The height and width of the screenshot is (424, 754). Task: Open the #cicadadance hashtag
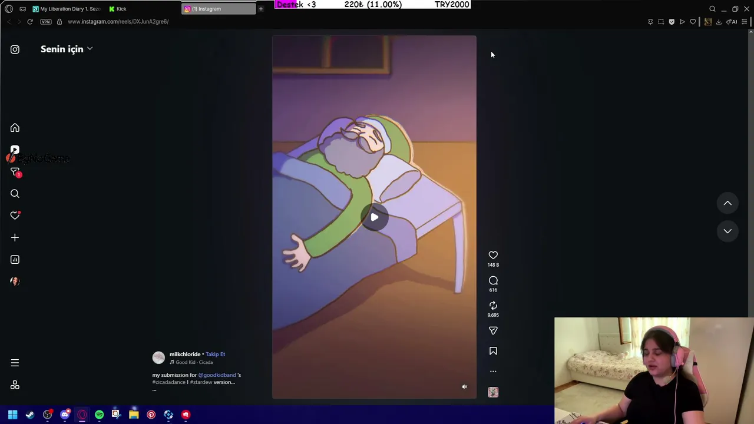(x=169, y=382)
